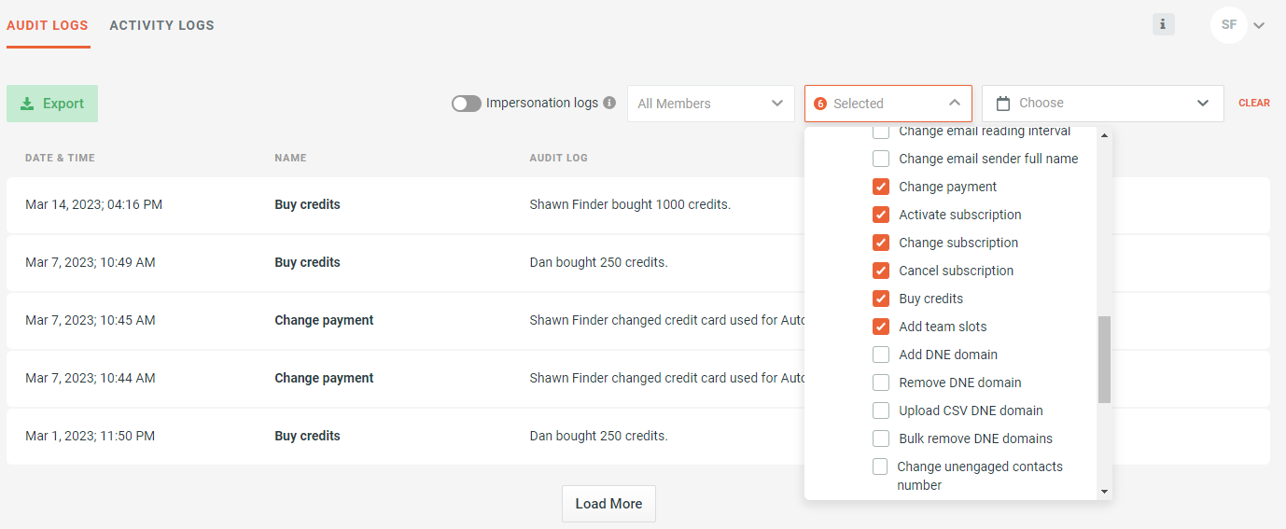The width and height of the screenshot is (1286, 529).
Task: Open the All Members dropdown
Action: (711, 104)
